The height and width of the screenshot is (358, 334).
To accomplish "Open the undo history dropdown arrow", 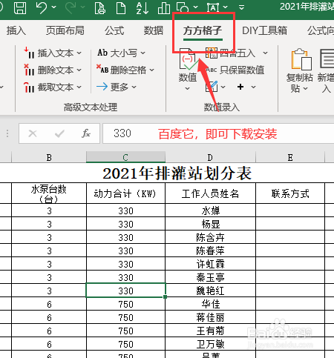I will point(53,7).
